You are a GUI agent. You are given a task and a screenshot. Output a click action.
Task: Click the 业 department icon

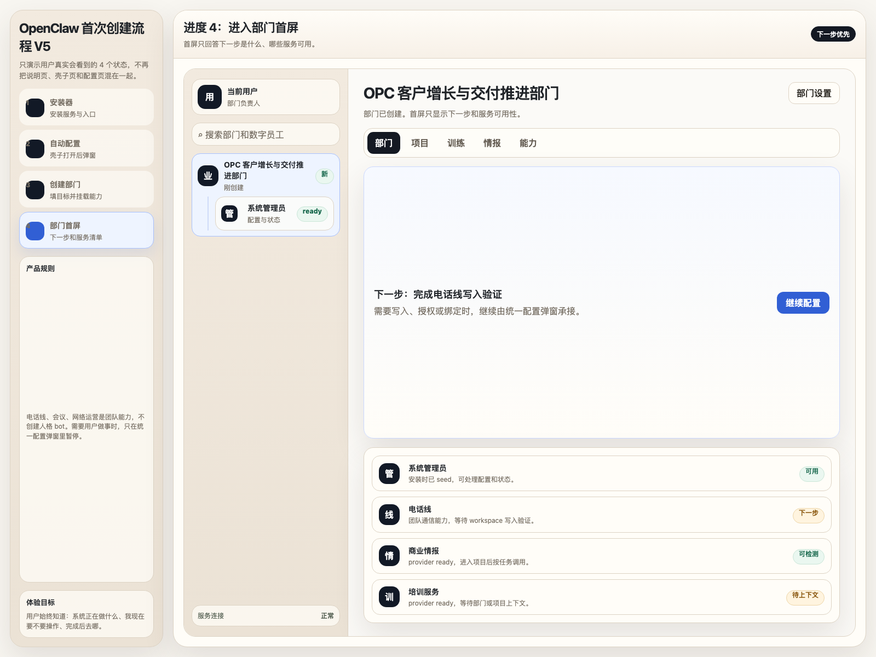[208, 176]
